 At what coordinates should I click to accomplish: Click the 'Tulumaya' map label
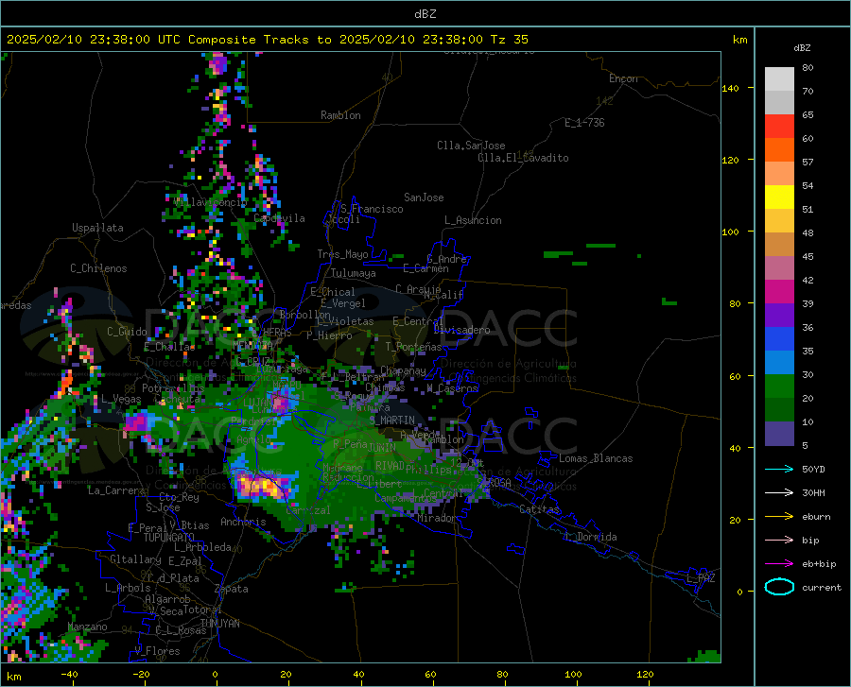tap(354, 273)
